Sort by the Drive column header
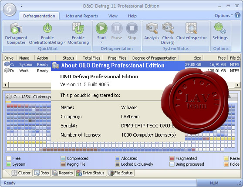The image size is (243, 187). point(10,58)
